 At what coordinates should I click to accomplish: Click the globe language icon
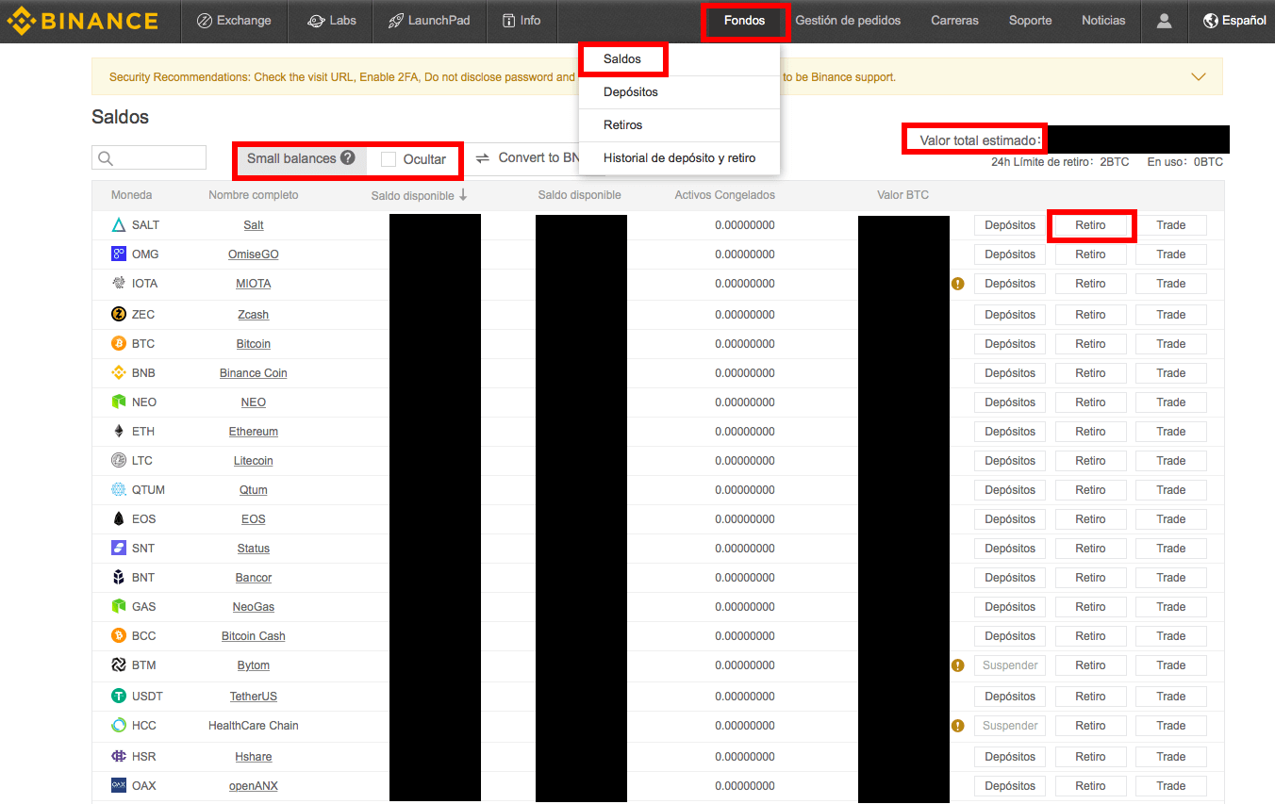pos(1211,21)
